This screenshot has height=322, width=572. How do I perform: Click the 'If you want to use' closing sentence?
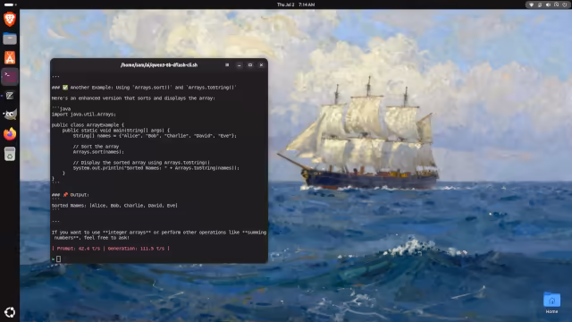159,235
